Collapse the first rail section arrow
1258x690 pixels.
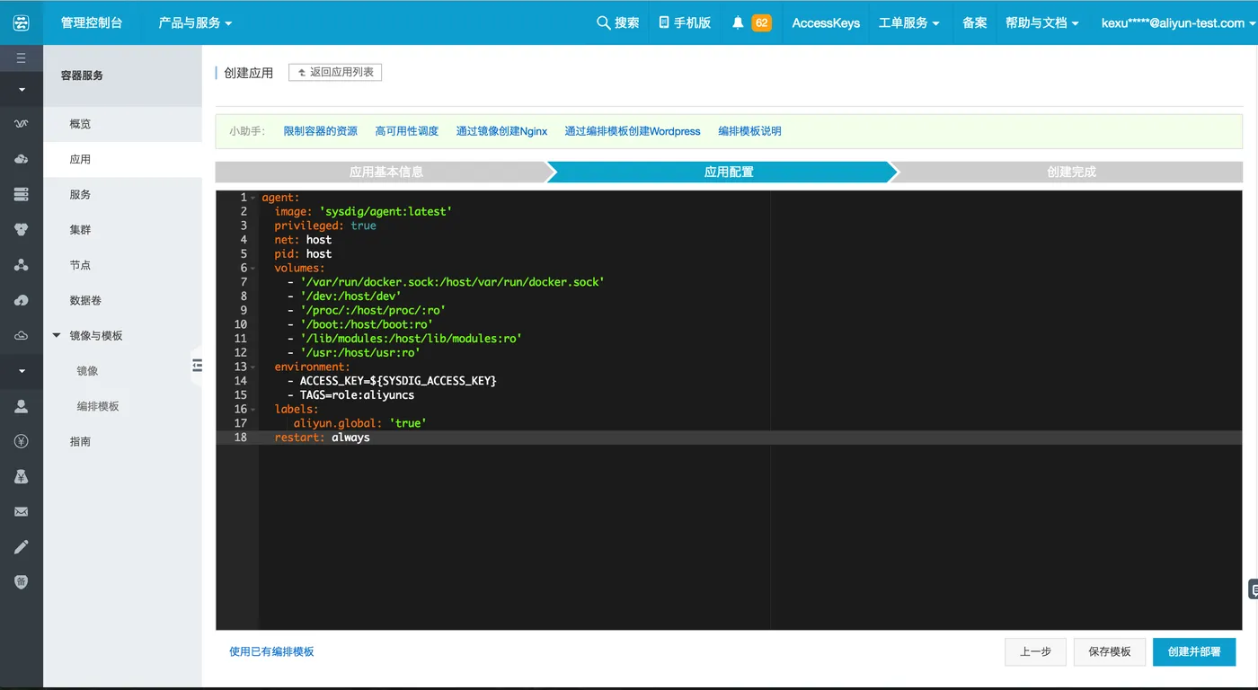coord(22,90)
